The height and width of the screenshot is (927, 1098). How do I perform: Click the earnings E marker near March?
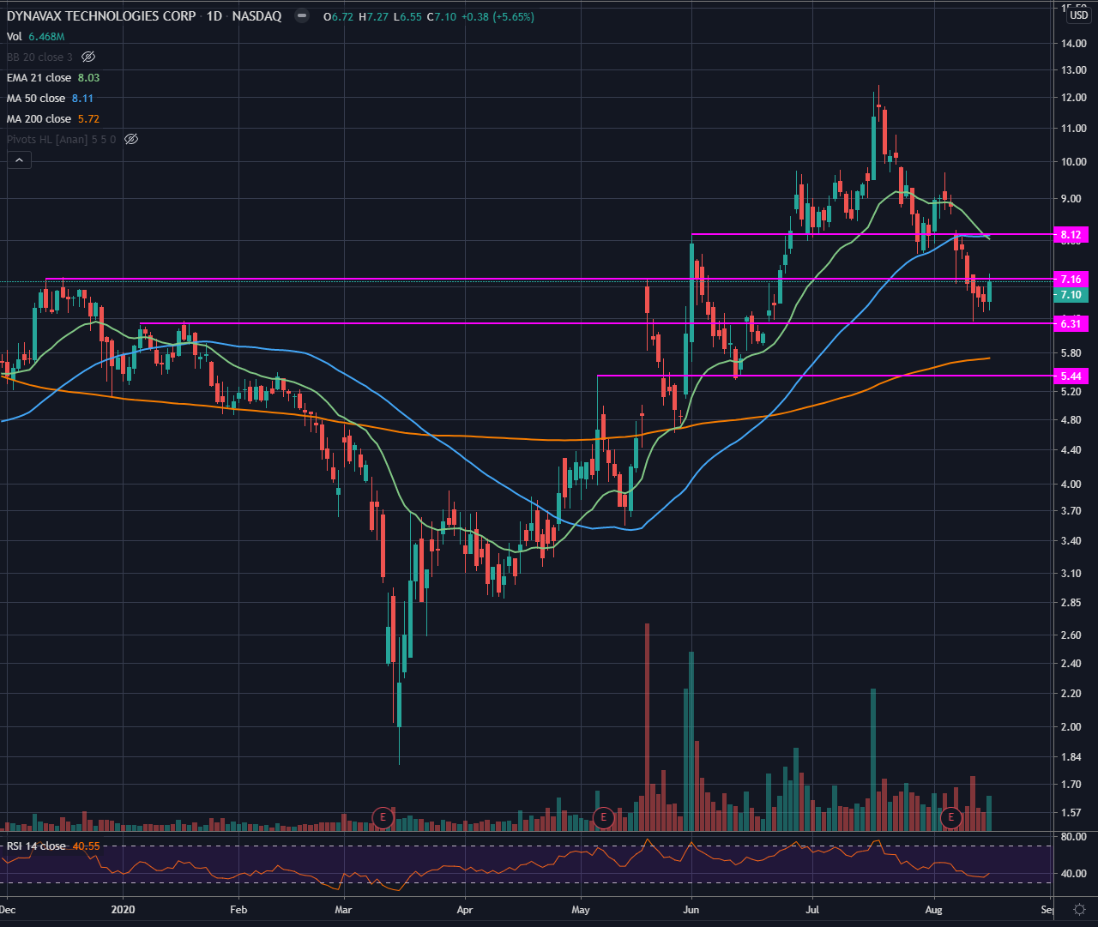click(383, 817)
